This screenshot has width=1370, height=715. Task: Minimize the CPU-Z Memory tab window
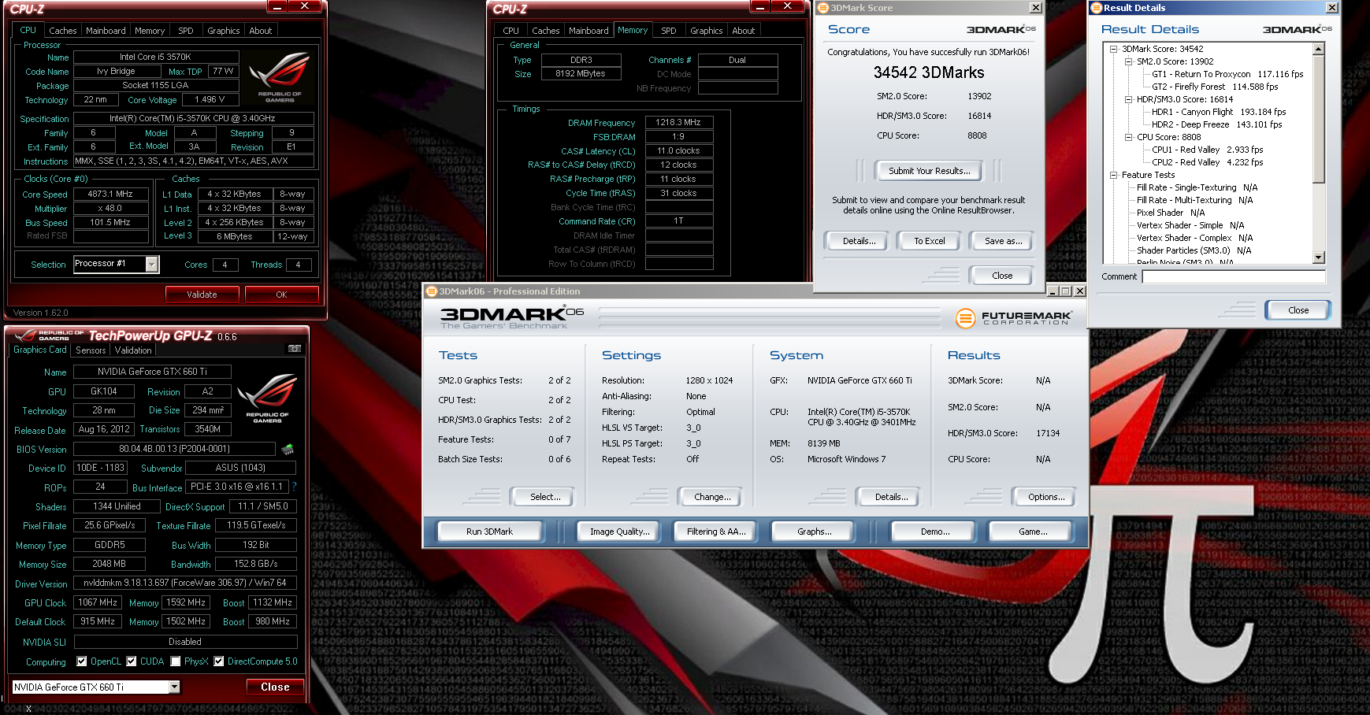click(759, 6)
